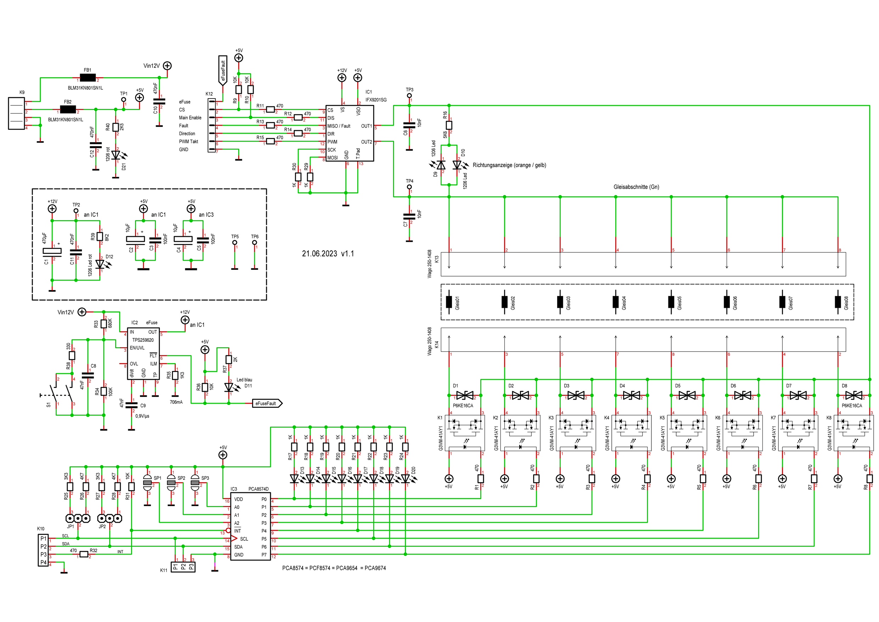Select connector K10 pin block
The height and width of the screenshot is (622, 879).
point(43,550)
